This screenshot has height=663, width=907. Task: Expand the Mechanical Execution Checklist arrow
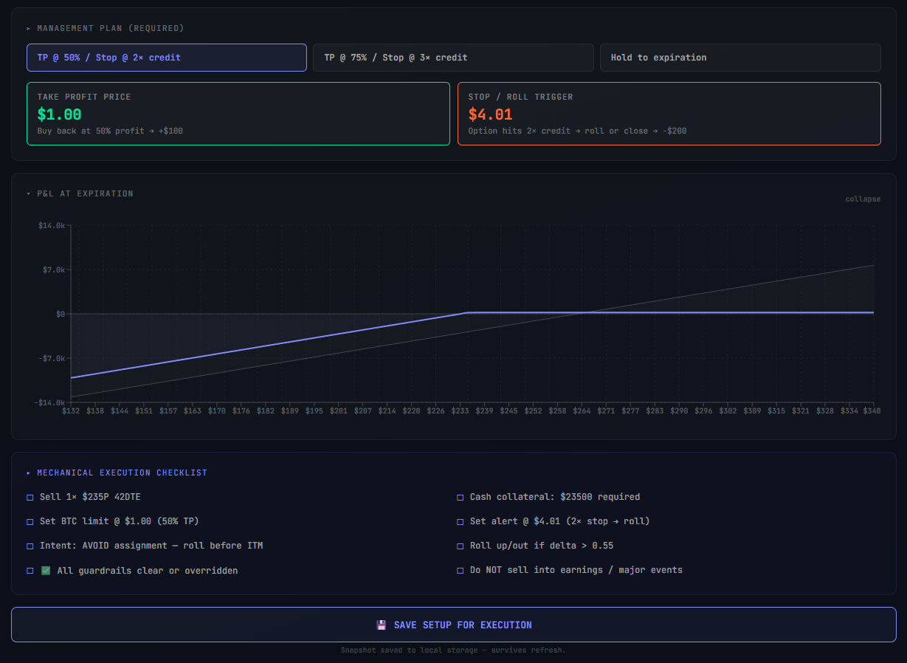tap(30, 473)
